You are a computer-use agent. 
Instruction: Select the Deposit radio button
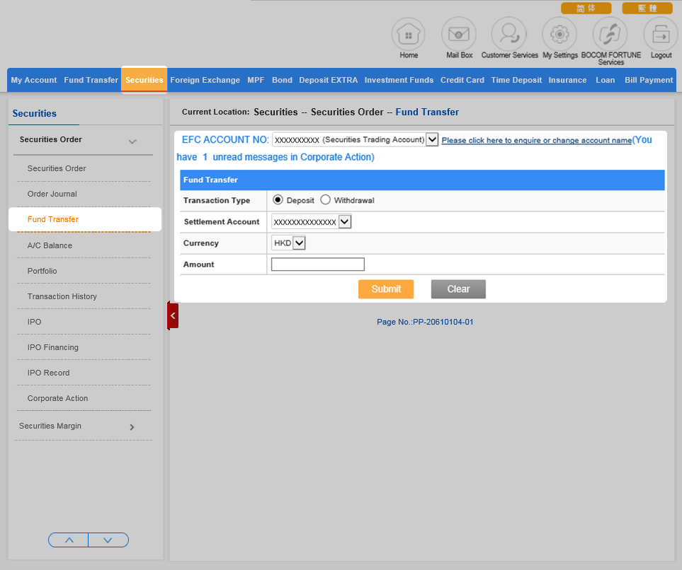coord(278,200)
